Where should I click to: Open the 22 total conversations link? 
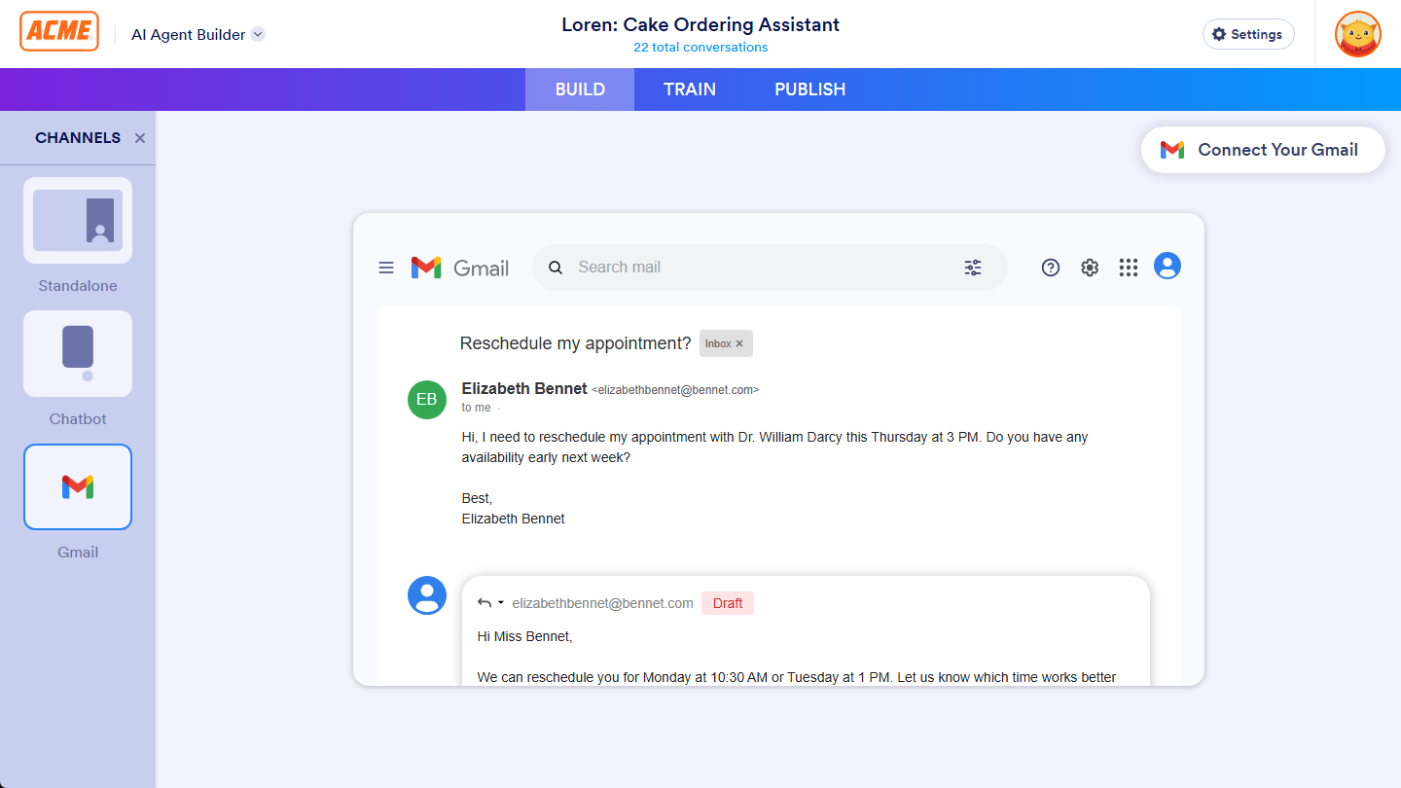click(x=700, y=48)
